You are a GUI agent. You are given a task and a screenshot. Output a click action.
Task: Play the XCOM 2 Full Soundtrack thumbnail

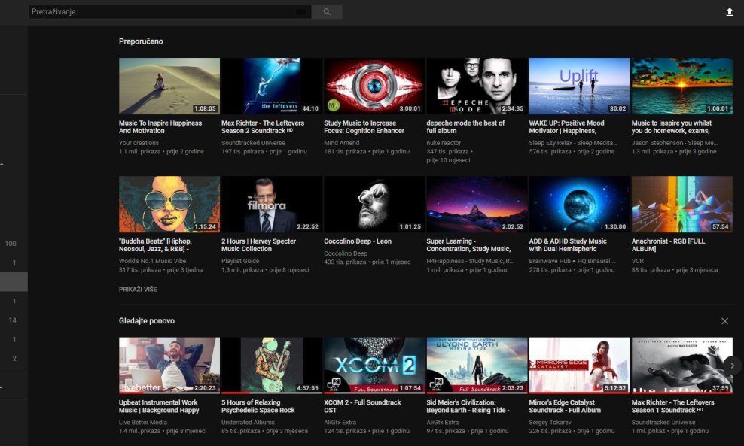pyautogui.click(x=374, y=365)
